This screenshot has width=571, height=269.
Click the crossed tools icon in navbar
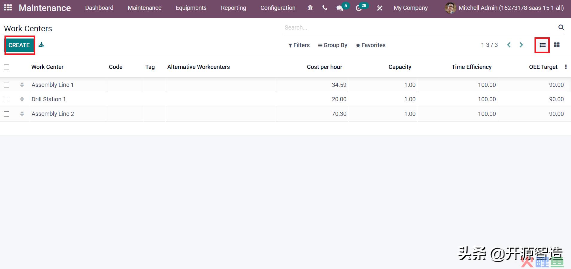click(x=380, y=8)
